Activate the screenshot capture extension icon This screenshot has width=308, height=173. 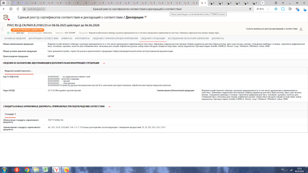pos(283,9)
